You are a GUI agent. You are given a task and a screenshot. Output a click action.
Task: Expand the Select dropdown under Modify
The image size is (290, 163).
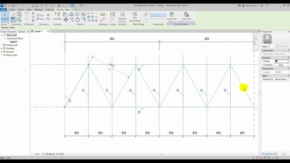(5, 24)
